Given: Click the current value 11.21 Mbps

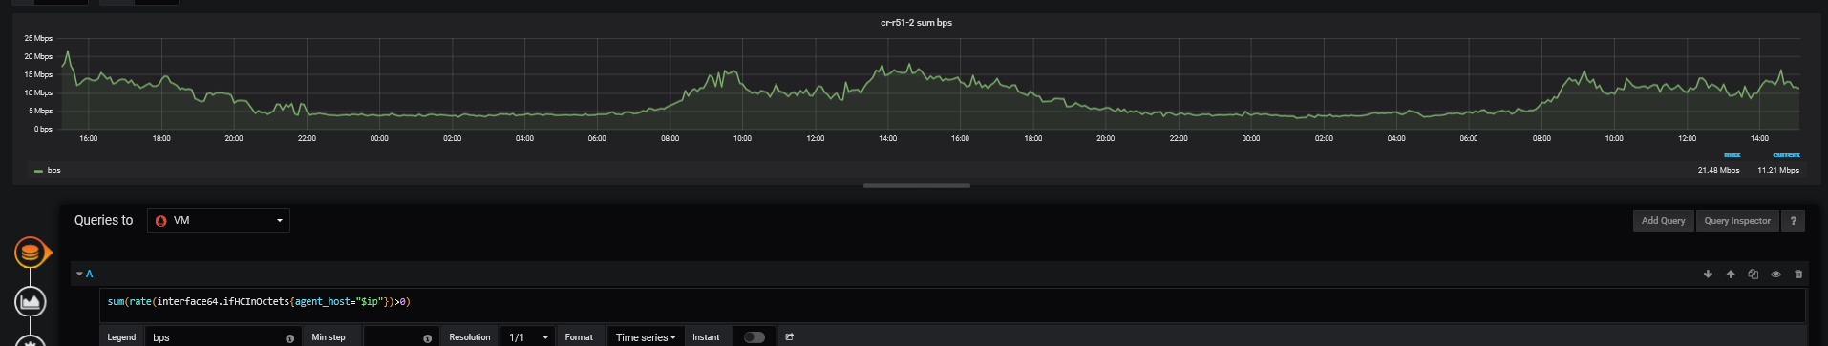Looking at the screenshot, I should coord(1778,171).
